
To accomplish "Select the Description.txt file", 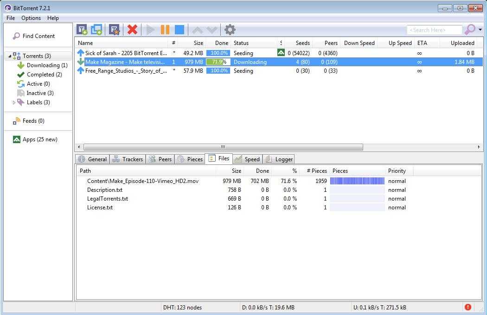I will pos(105,190).
